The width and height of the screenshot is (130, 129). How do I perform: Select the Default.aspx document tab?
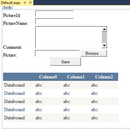click(x=11, y=3)
